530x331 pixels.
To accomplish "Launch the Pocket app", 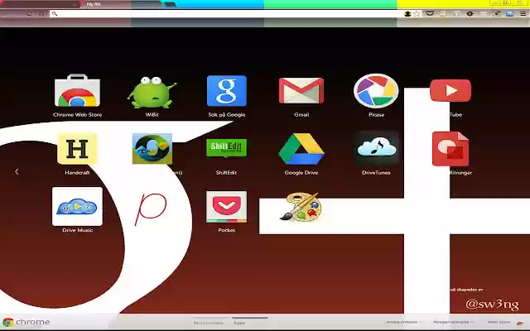I will coord(226,207).
